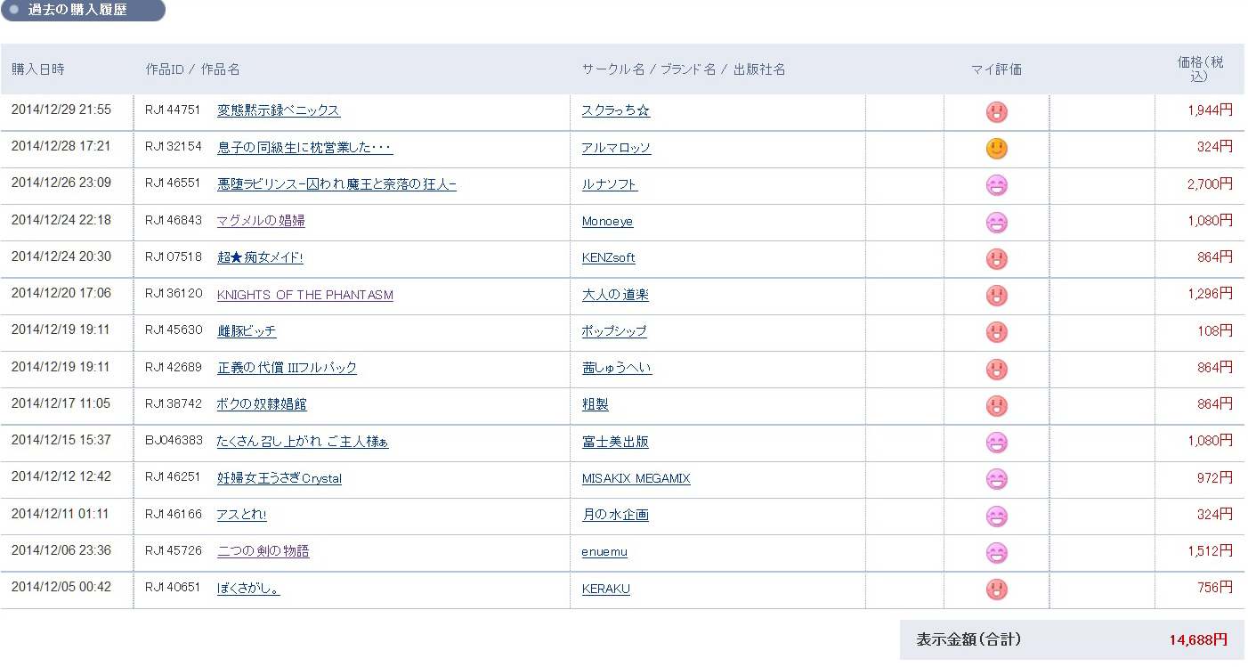
Task: Click the マイ評価 column header
Action: pos(997,69)
